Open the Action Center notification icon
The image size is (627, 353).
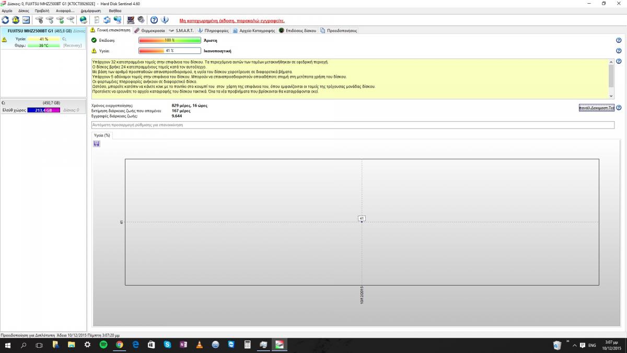coord(583,345)
